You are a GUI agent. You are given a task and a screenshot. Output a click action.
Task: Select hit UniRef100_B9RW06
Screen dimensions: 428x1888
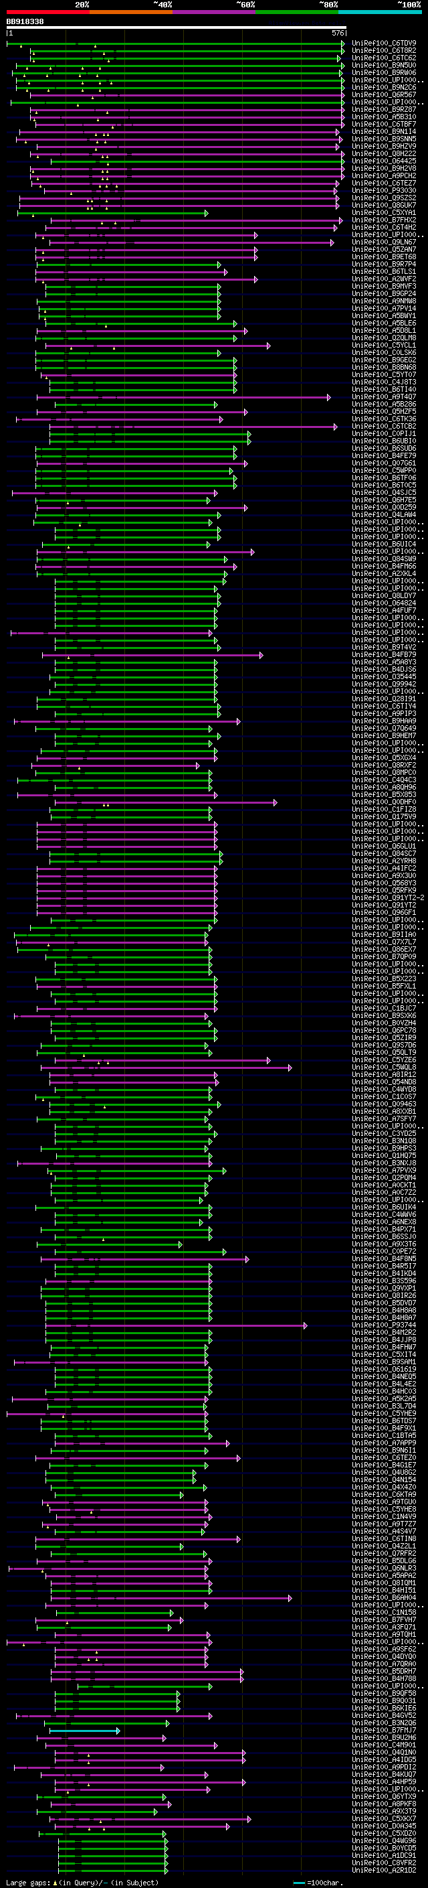(384, 72)
